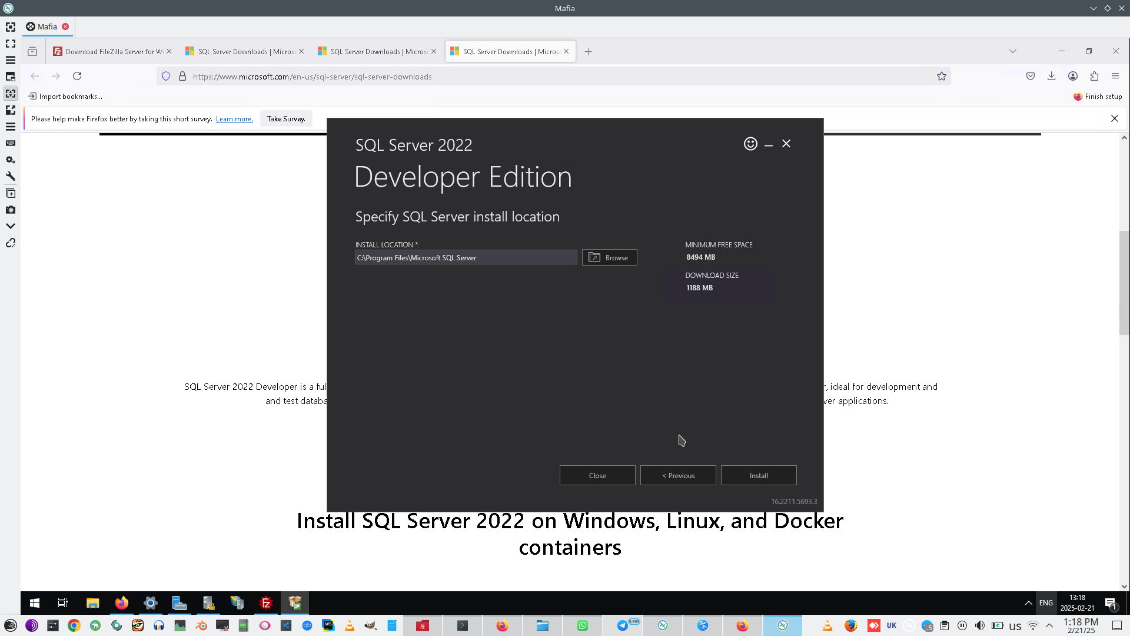Switch to the FileZilla Server download tab

(112, 51)
